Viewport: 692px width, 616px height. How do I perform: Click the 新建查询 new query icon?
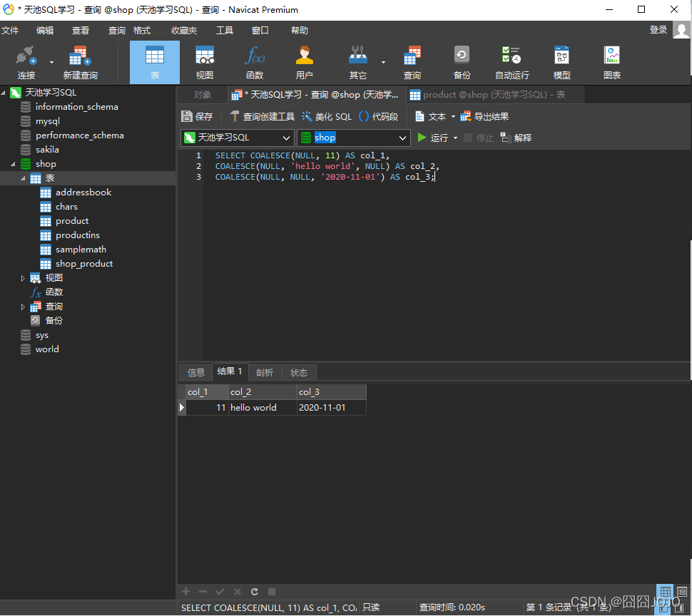click(80, 62)
